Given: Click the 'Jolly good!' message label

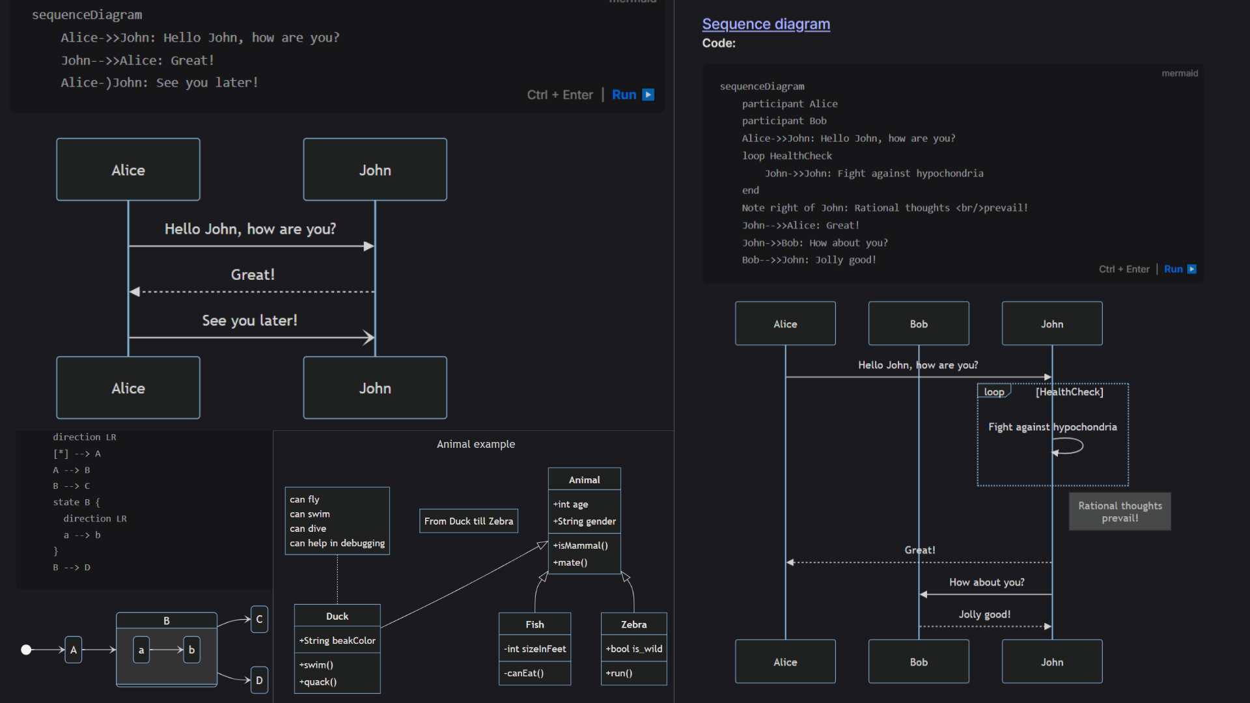Looking at the screenshot, I should 984,614.
